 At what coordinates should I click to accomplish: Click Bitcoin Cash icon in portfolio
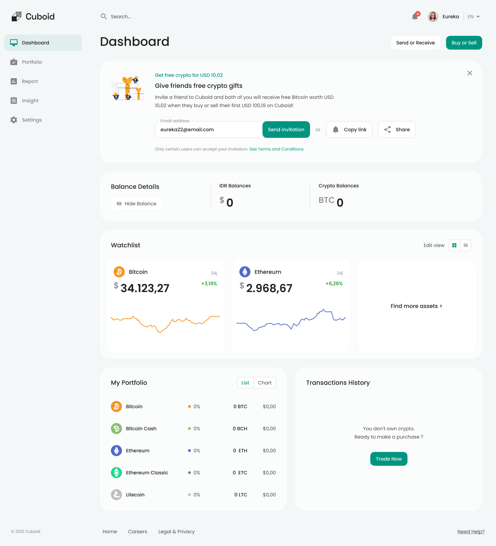[116, 429]
